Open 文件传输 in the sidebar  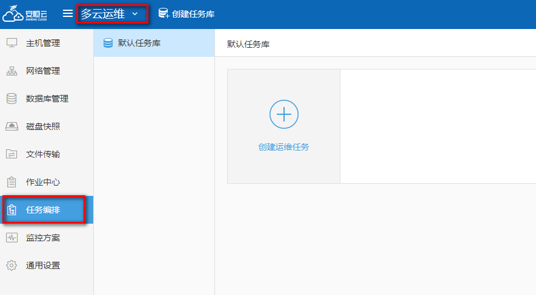point(47,154)
